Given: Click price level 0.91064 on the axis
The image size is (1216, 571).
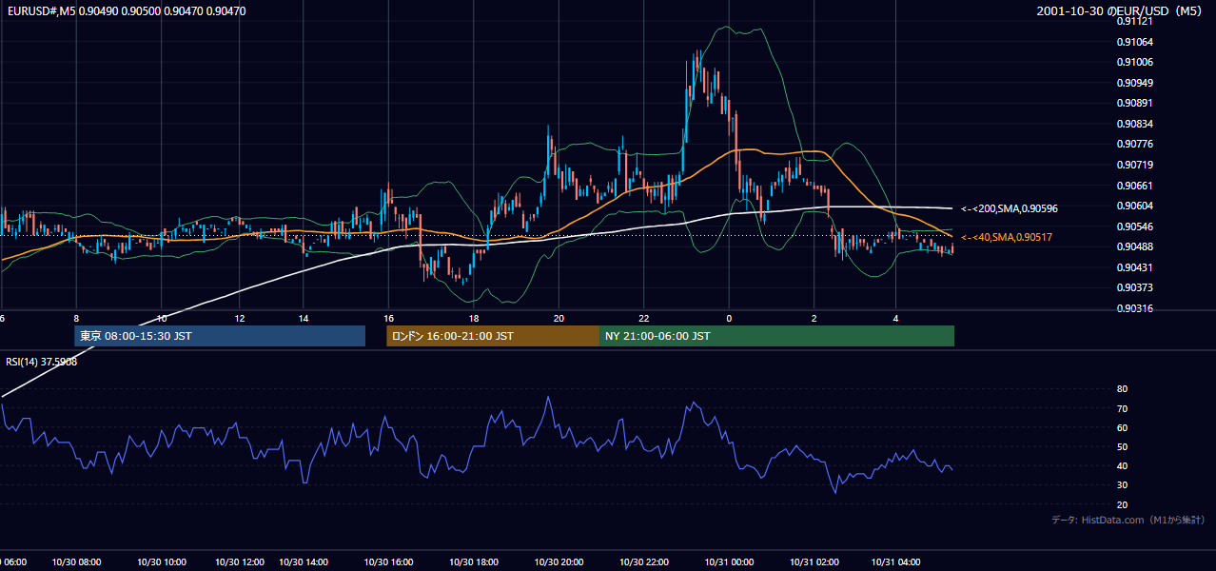Looking at the screenshot, I should point(1134,42).
